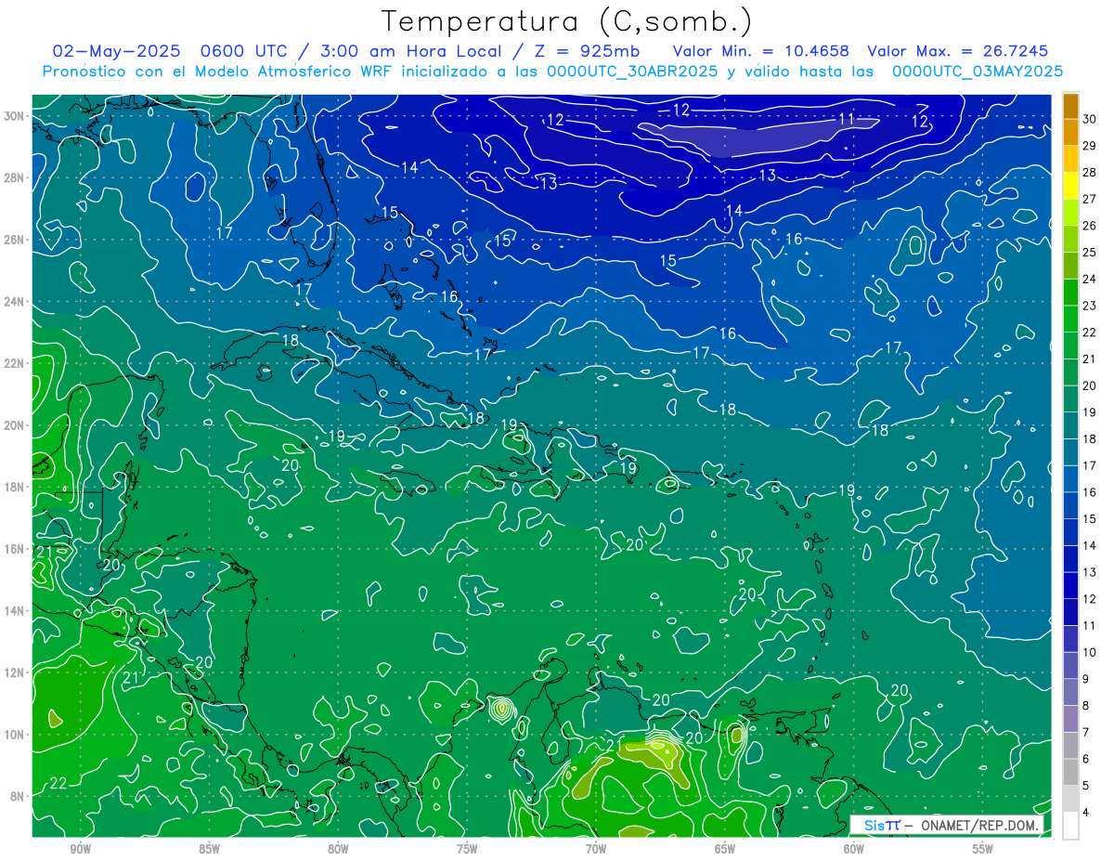Screen dimensions: 1114x861
Task: Click the 20N latitude axis label
Action: pos(15,425)
